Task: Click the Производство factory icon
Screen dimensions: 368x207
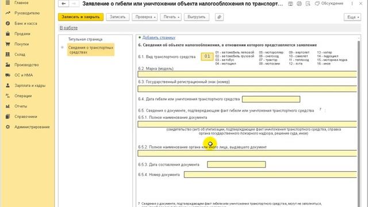Action: click(7, 65)
